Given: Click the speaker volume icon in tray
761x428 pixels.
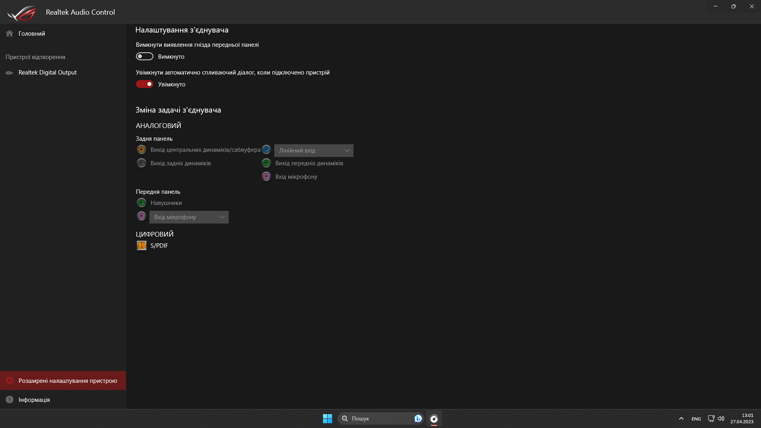Looking at the screenshot, I should point(721,418).
